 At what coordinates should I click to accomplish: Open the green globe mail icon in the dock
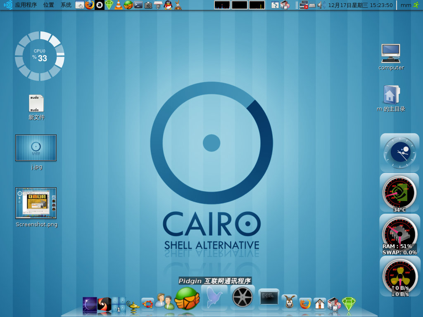click(187, 298)
